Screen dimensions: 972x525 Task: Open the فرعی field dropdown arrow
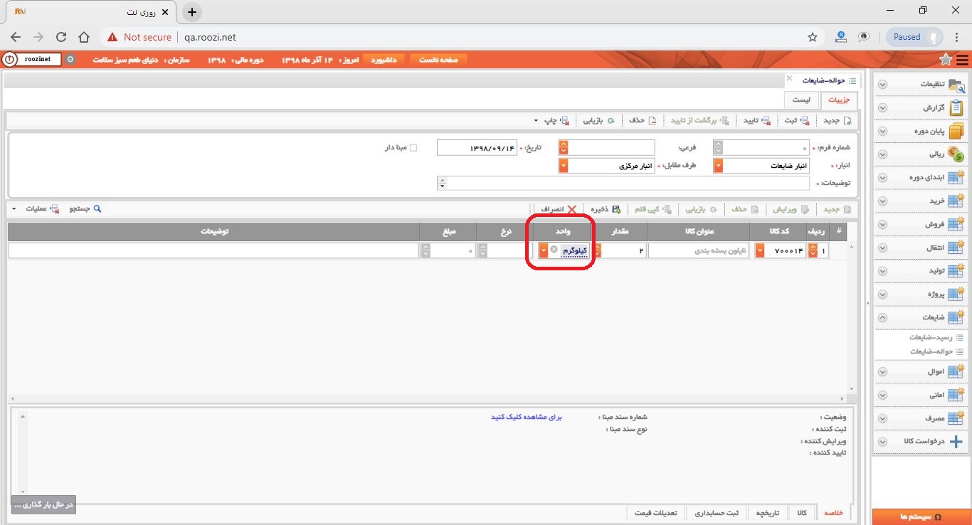(564, 147)
